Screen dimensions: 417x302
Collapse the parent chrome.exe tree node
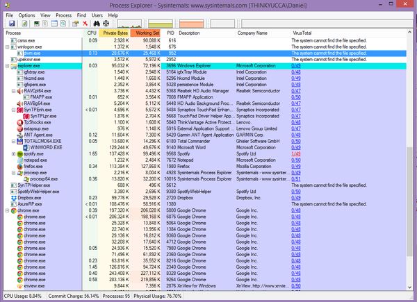(8, 210)
